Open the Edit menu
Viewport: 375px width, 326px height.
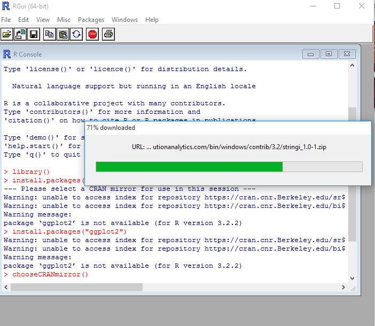[24, 20]
